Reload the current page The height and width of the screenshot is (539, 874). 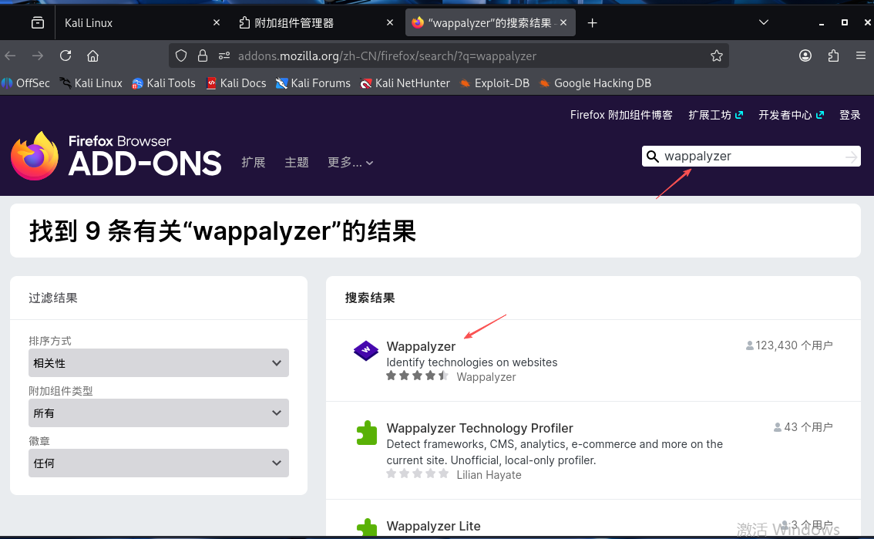point(66,56)
